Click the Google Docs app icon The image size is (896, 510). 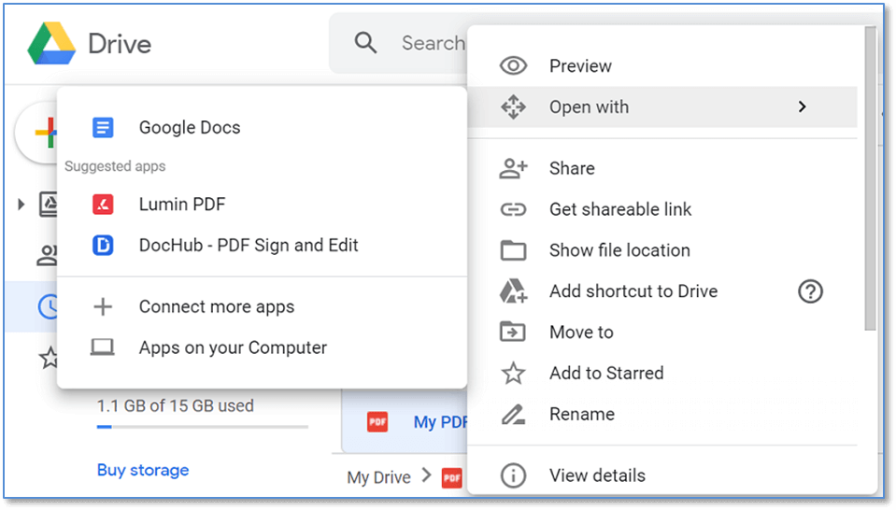103,127
